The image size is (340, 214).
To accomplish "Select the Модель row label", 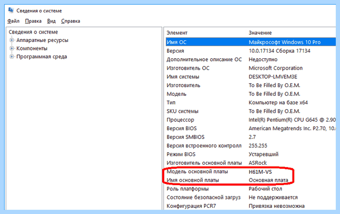I will click(176, 94).
